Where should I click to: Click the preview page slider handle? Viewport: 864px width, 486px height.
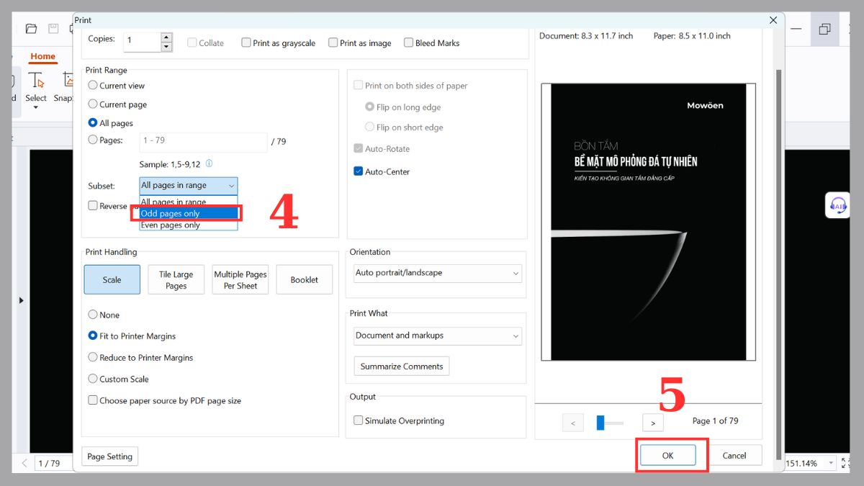[600, 423]
